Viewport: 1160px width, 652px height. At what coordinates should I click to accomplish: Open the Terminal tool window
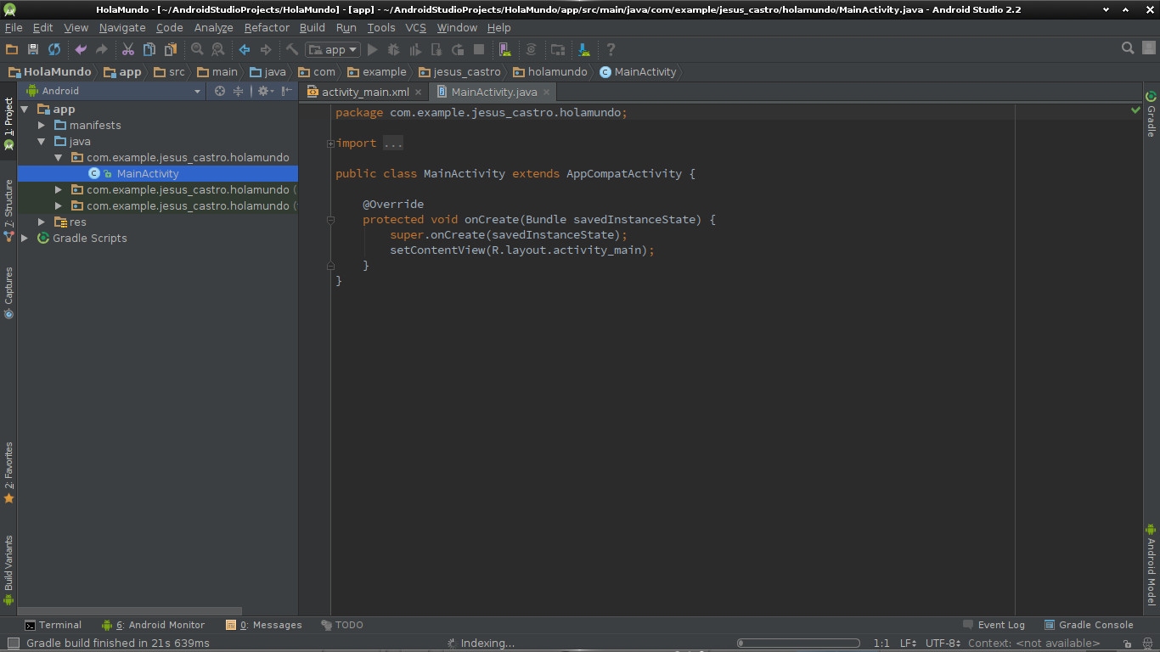point(53,625)
